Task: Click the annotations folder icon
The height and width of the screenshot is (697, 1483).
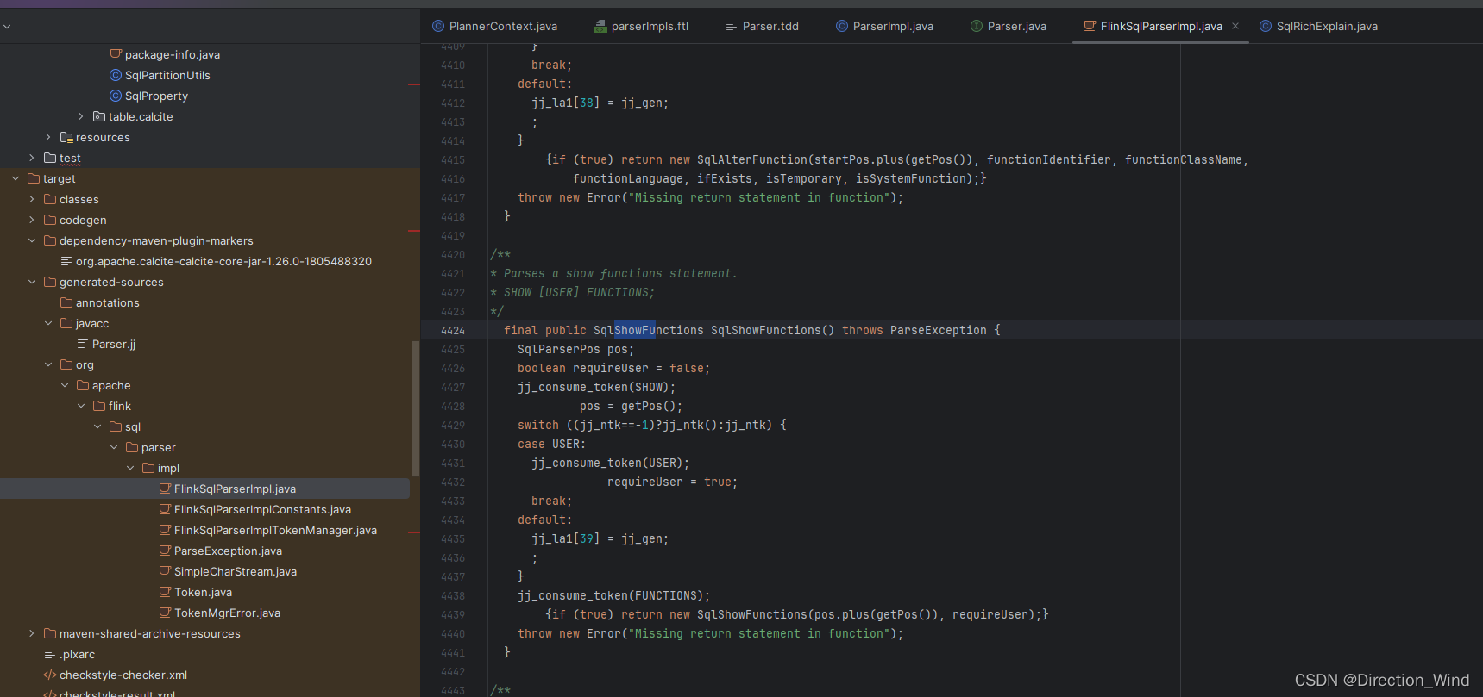Action: [x=66, y=302]
